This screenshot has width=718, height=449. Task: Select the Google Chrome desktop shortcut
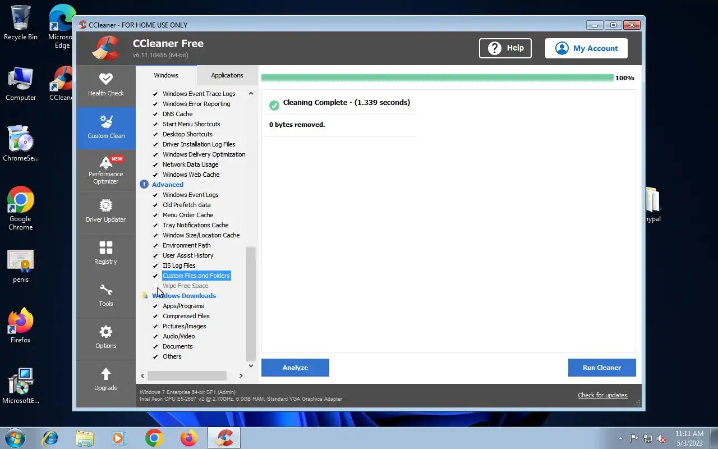pos(21,209)
